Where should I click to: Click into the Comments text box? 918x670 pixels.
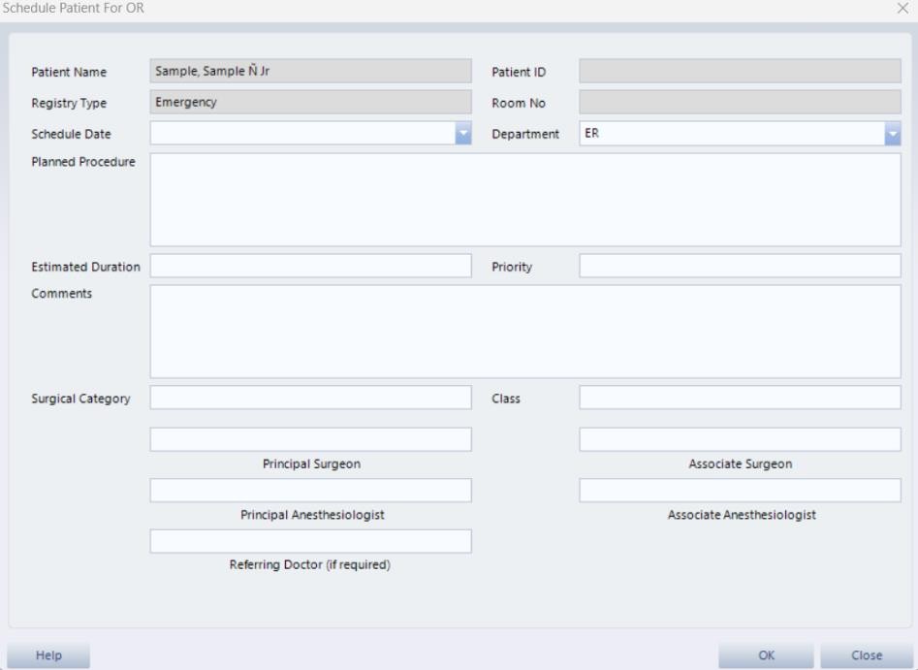[525, 332]
